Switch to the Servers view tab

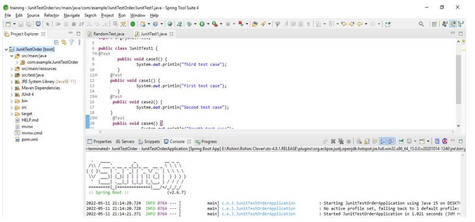tap(125, 141)
